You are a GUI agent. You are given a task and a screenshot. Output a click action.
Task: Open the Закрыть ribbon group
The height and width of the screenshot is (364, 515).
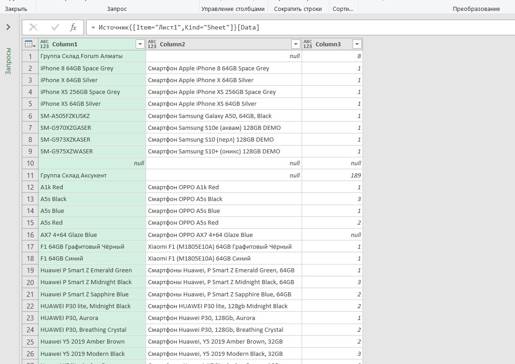coord(16,9)
